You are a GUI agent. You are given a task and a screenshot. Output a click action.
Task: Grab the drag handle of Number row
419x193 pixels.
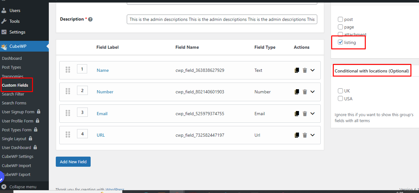pyautogui.click(x=68, y=91)
